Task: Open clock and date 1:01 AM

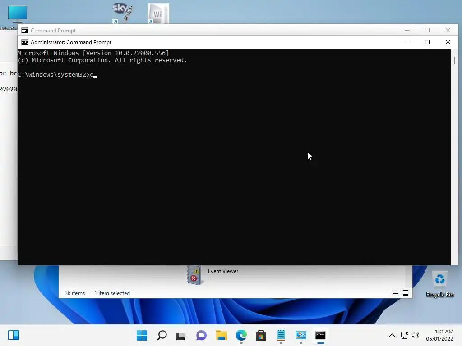Action: [x=439, y=335]
